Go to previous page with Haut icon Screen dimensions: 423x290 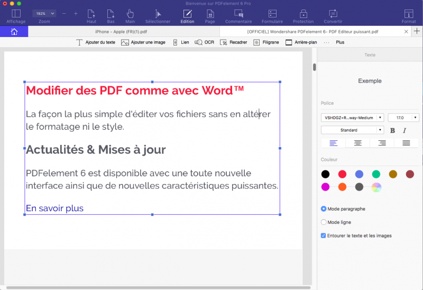(91, 14)
